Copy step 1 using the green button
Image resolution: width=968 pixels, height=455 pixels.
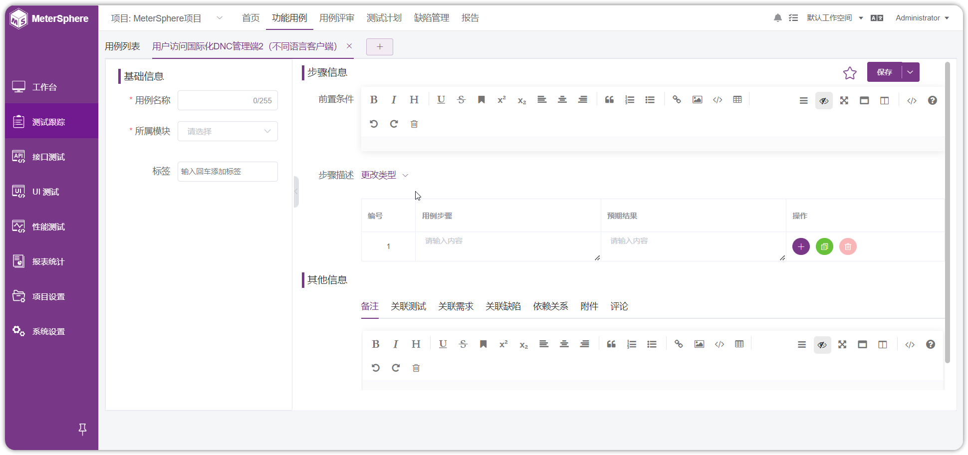coord(824,246)
